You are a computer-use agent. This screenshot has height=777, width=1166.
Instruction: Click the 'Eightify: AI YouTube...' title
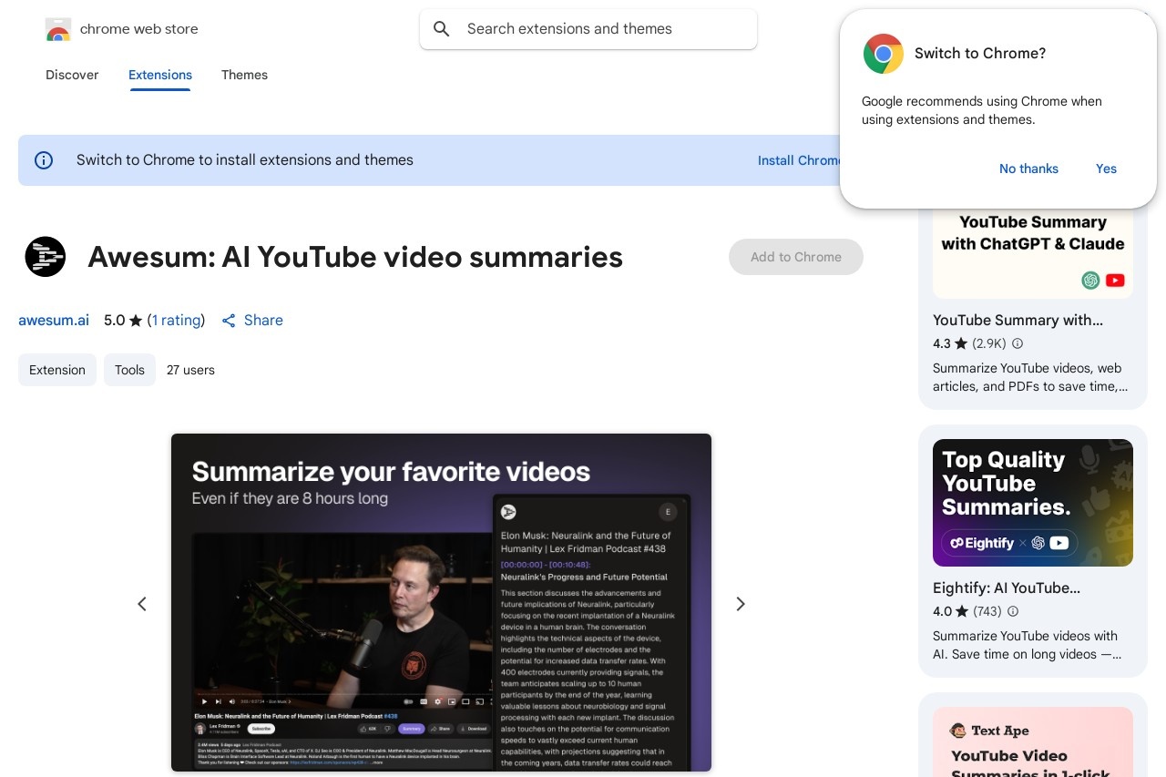pos(1007,588)
